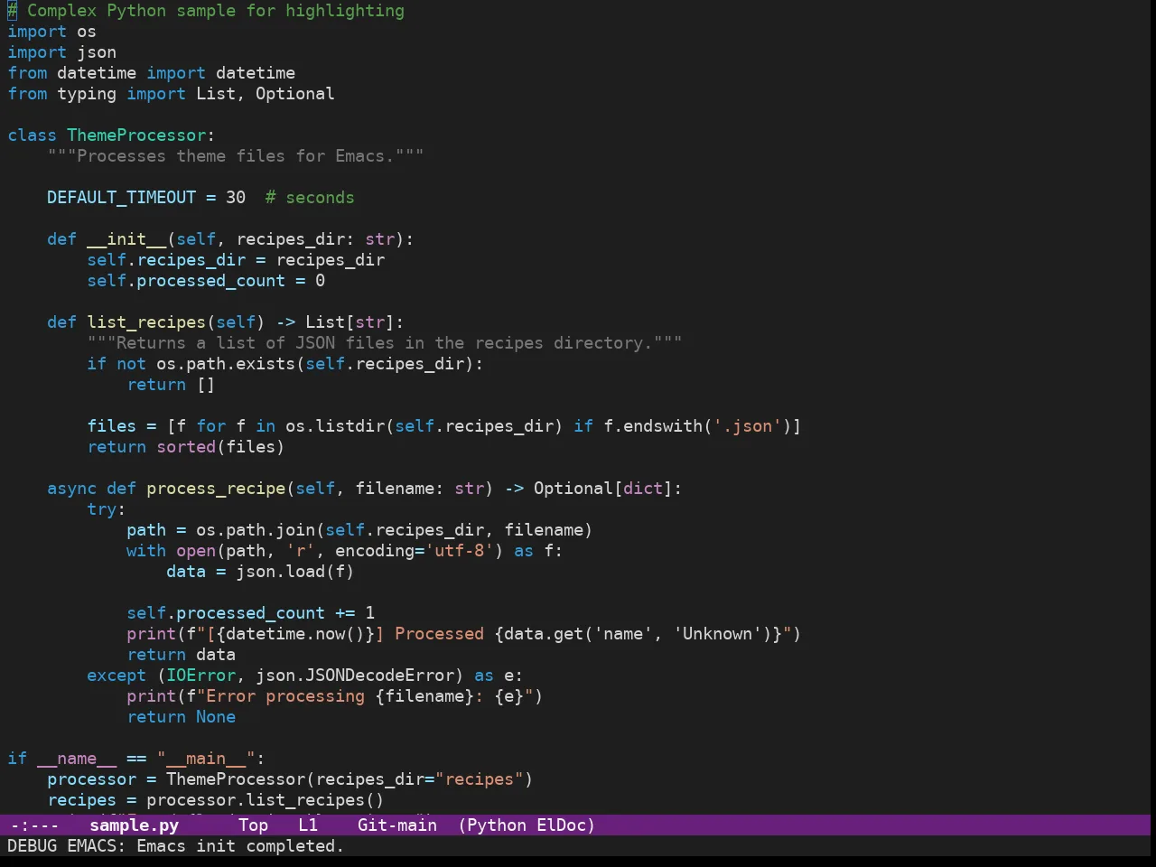Click the Optional[dict] return annotation

(603, 489)
